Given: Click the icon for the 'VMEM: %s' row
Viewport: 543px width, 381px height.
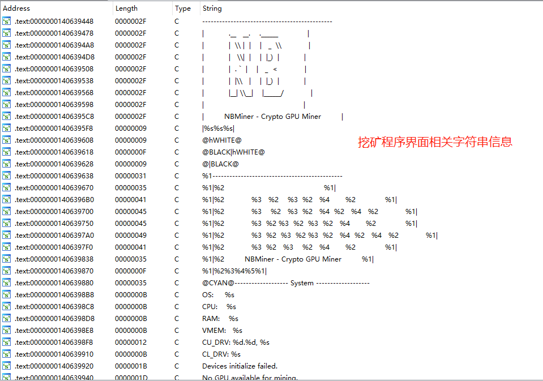Looking at the screenshot, I should [7, 331].
